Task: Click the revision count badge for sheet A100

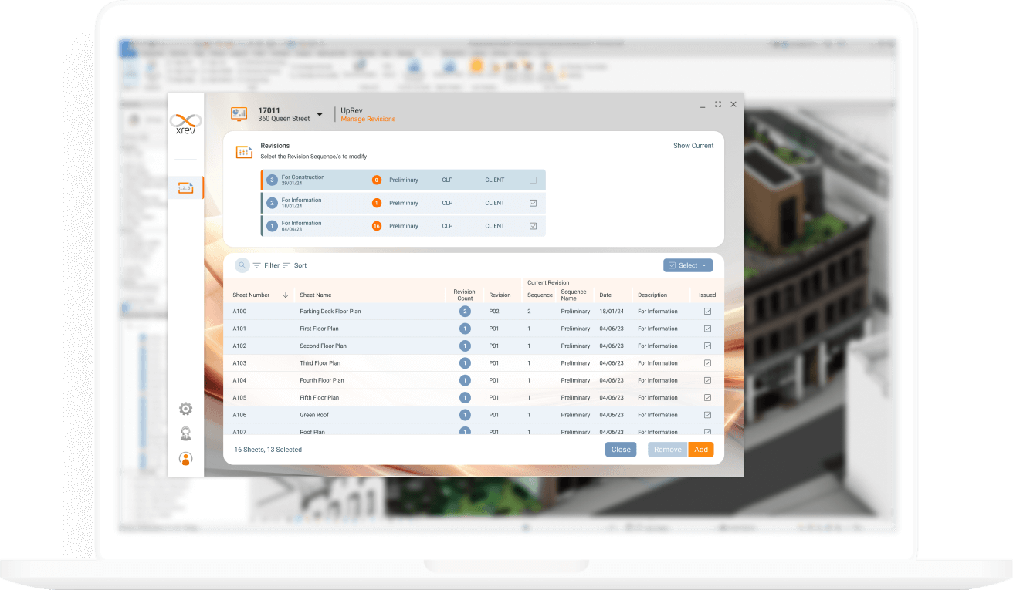Action: tap(465, 312)
